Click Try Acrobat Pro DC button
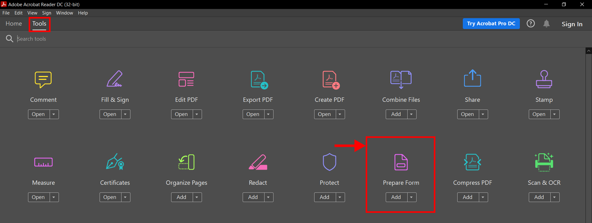Viewport: 592px width, 223px height. tap(491, 23)
